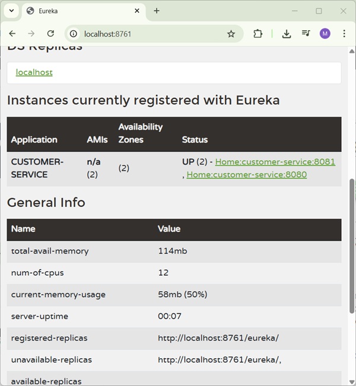Expand the tab search dropdown arrow

(x=11, y=11)
